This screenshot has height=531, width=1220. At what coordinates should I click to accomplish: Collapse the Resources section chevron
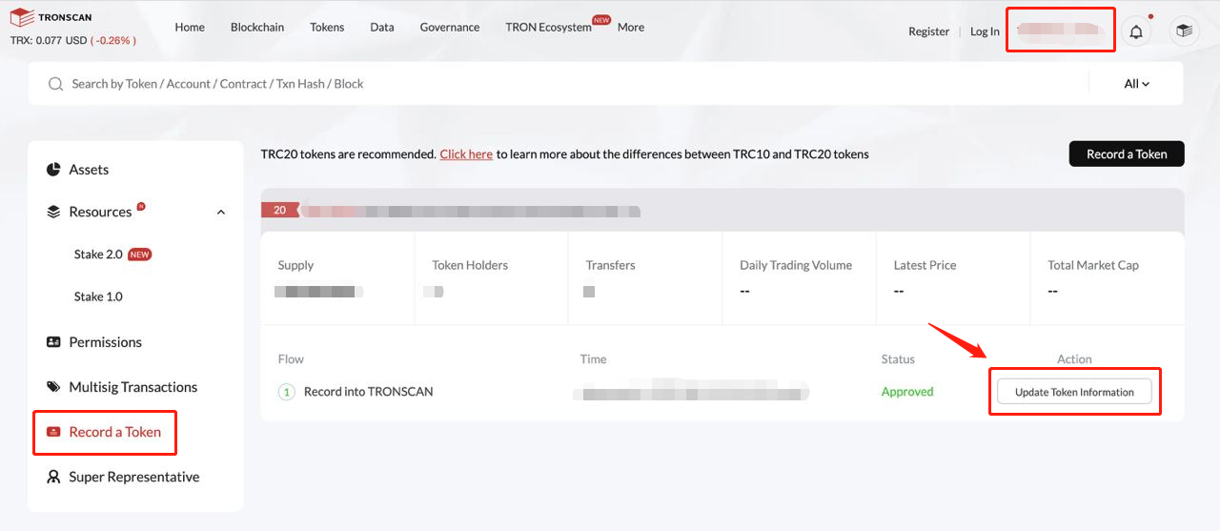[x=221, y=212]
